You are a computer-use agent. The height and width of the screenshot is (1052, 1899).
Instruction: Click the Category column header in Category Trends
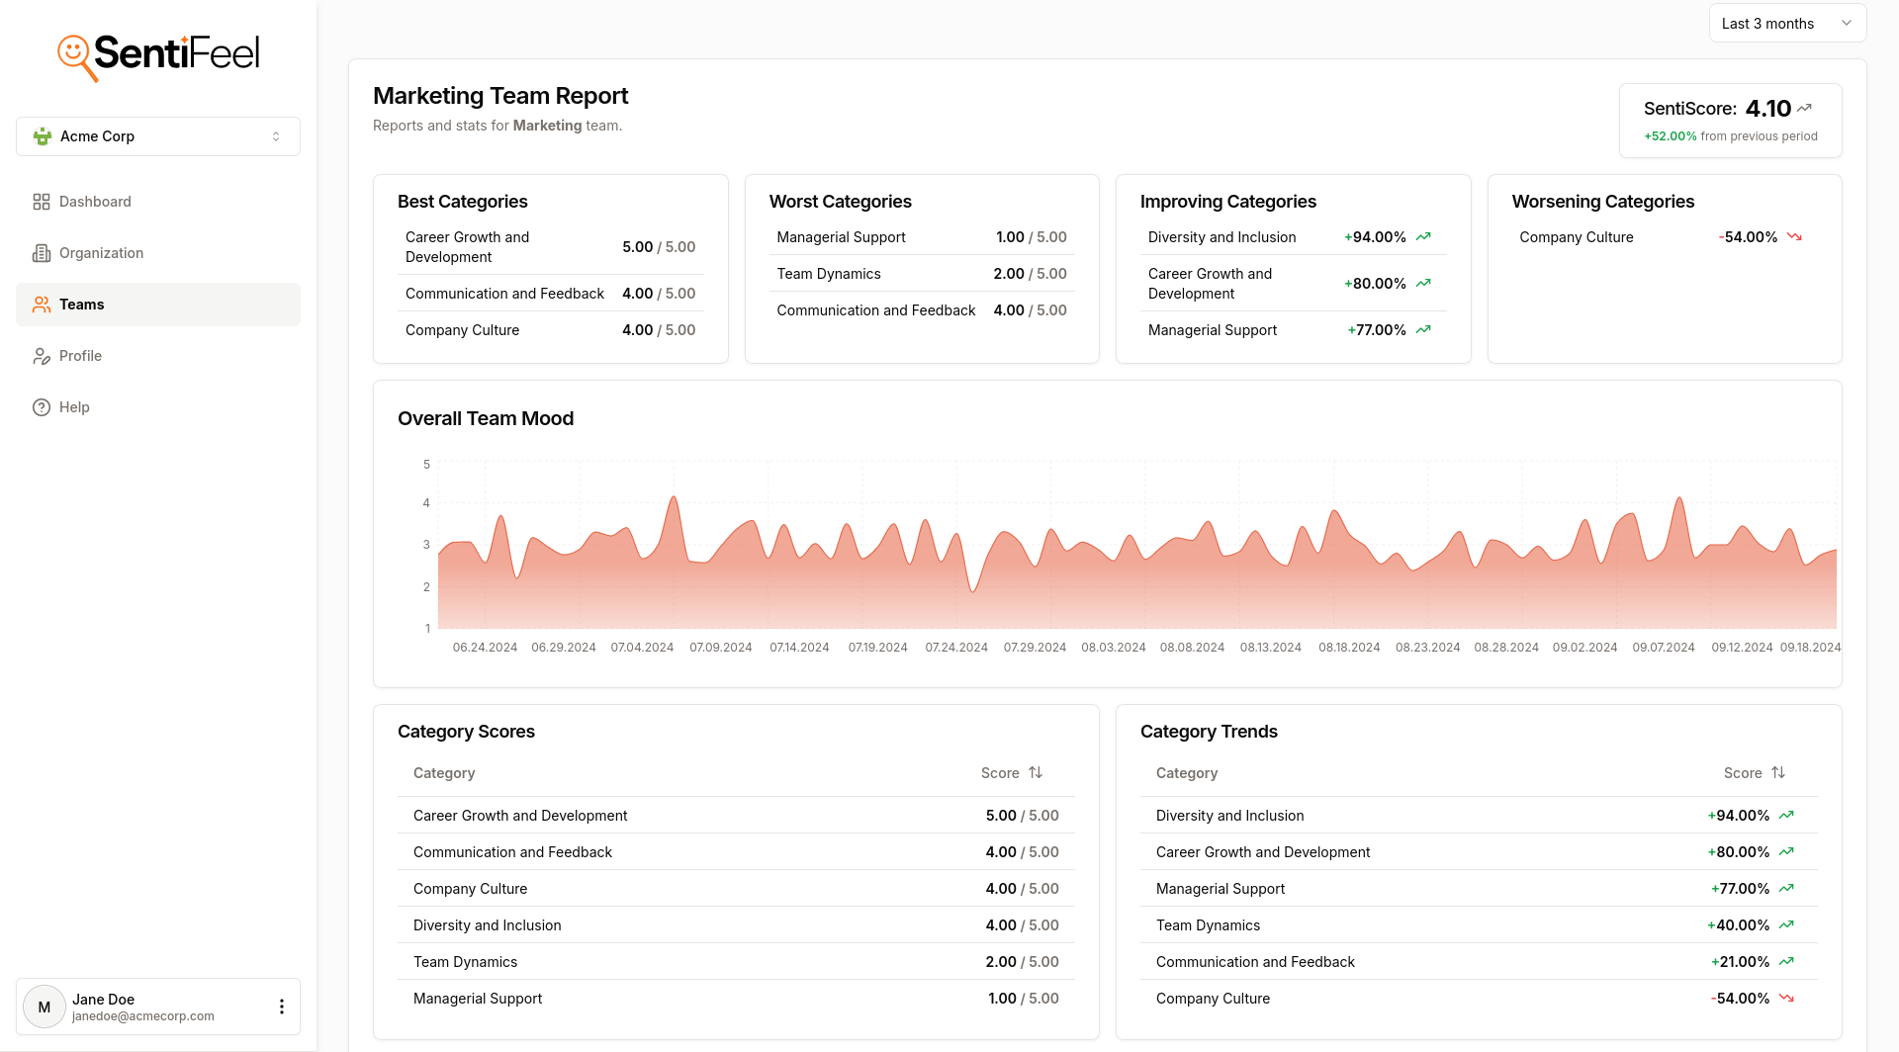coord(1187,773)
